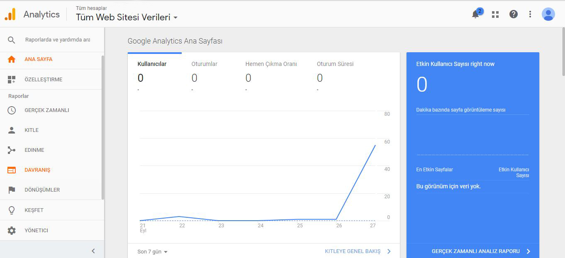Click the search field for reports and help
This screenshot has width=565, height=258.
coord(57,40)
